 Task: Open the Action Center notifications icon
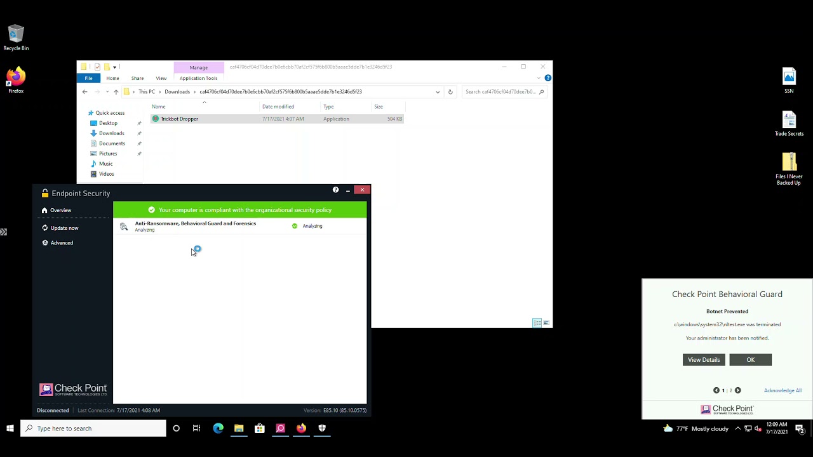[800, 428]
